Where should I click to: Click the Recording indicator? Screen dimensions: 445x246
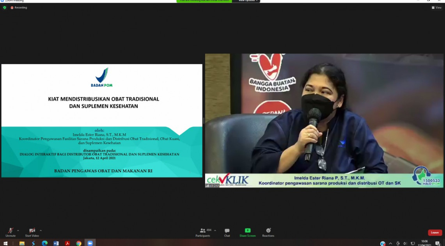pyautogui.click(x=19, y=7)
